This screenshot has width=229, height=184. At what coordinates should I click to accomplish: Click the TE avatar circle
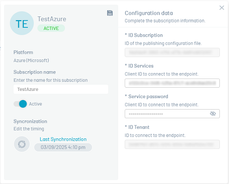click(22, 23)
